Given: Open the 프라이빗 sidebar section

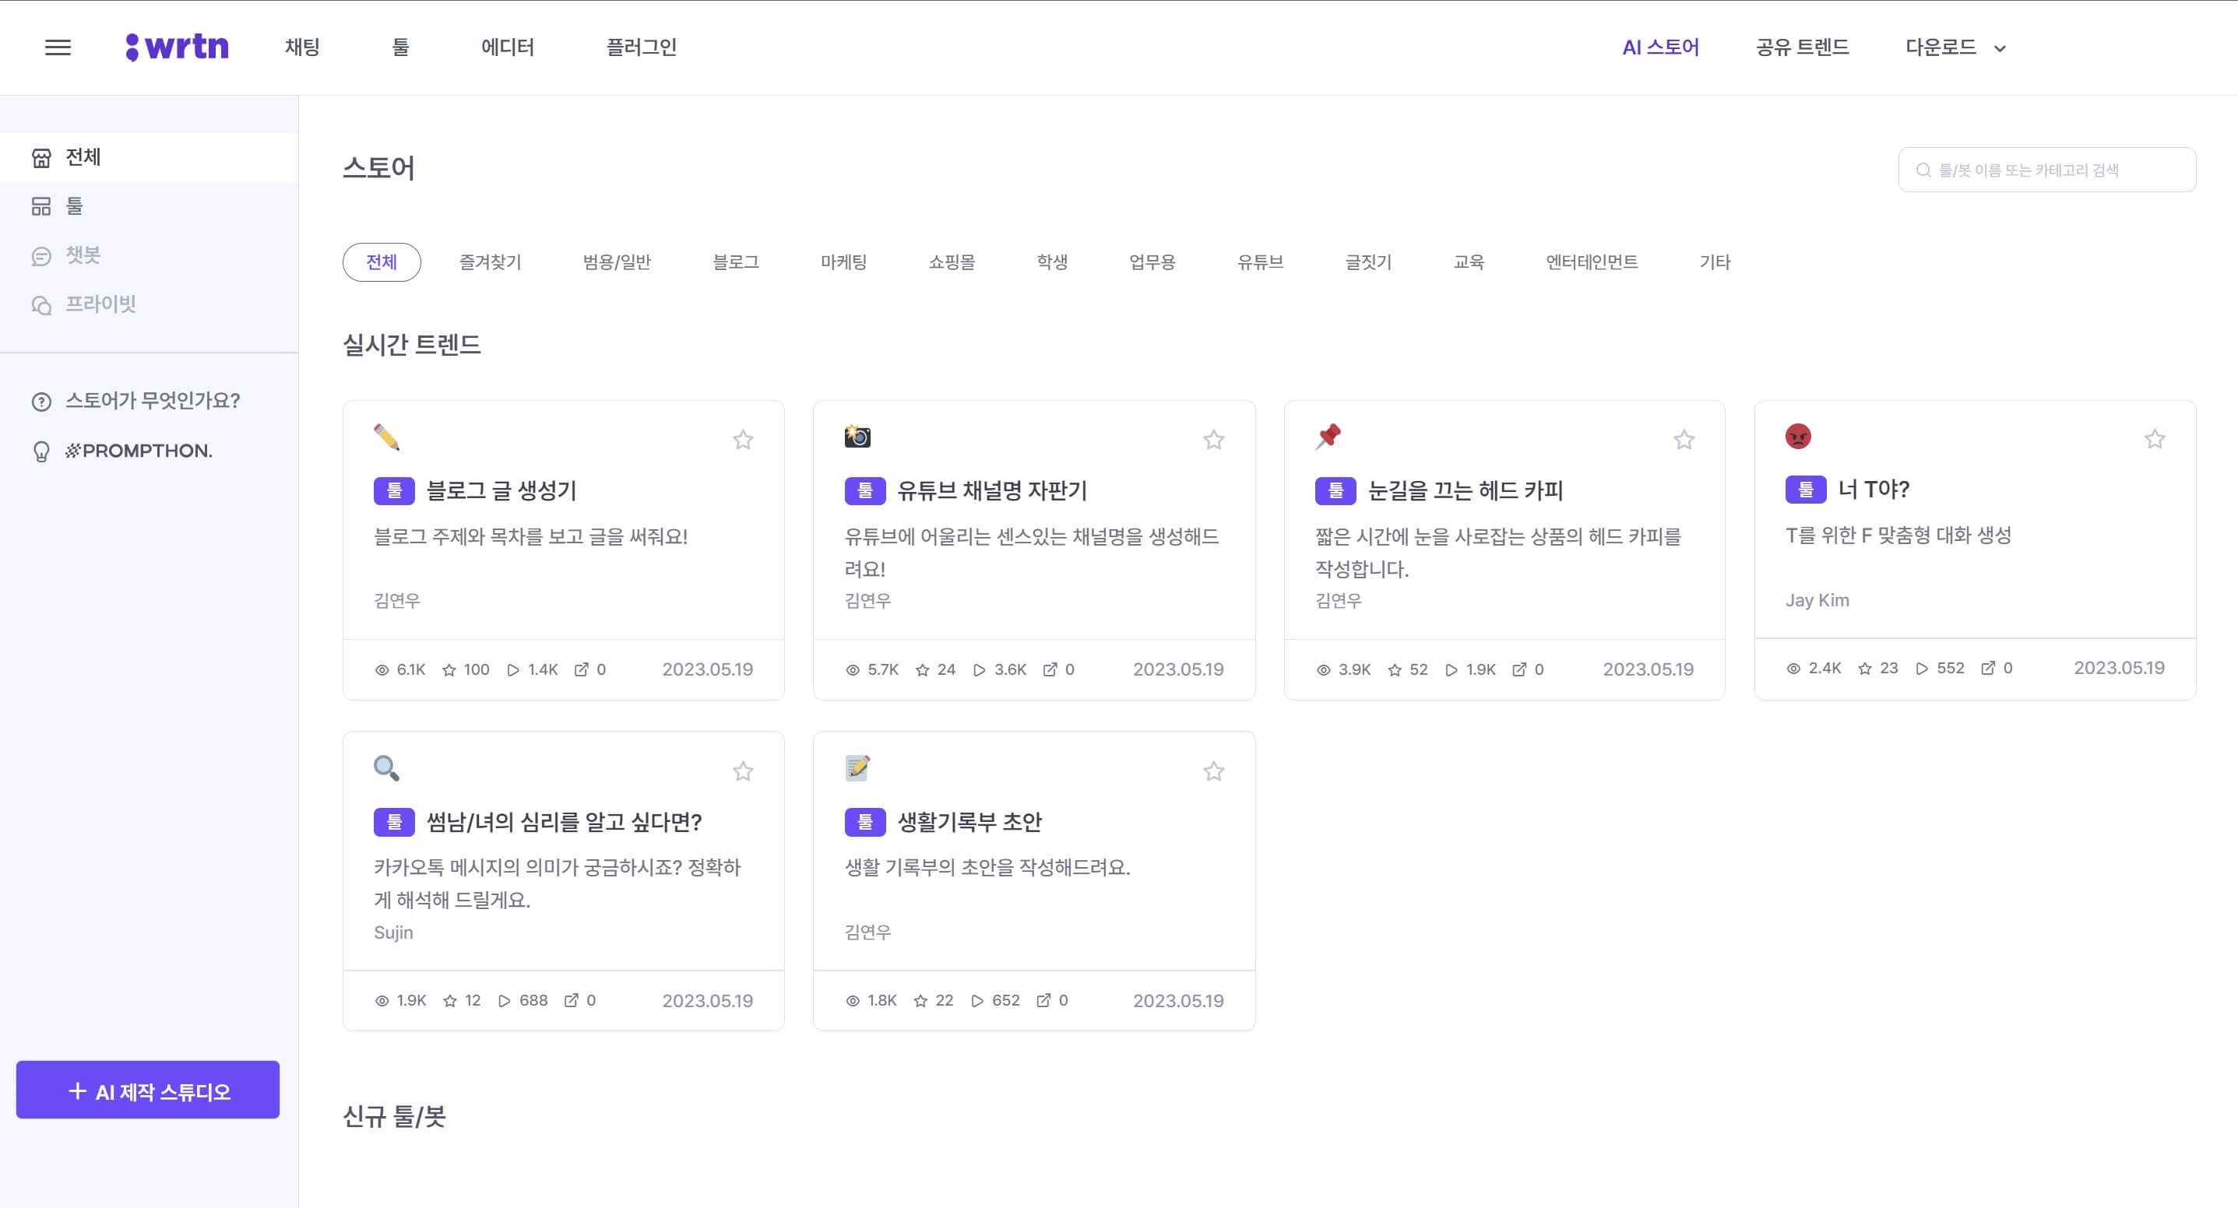Looking at the screenshot, I should pos(100,304).
